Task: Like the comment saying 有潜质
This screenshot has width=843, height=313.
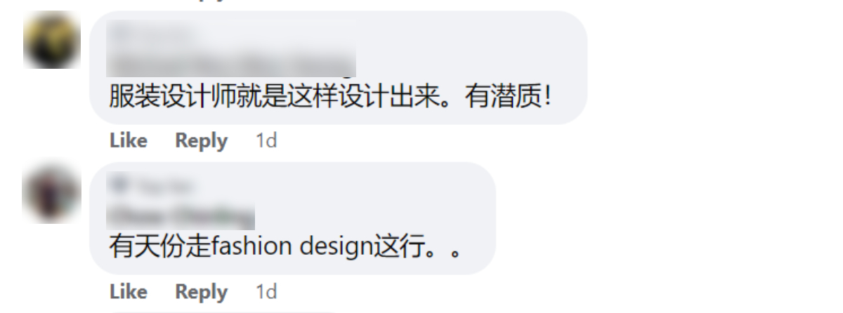Action: [x=129, y=140]
